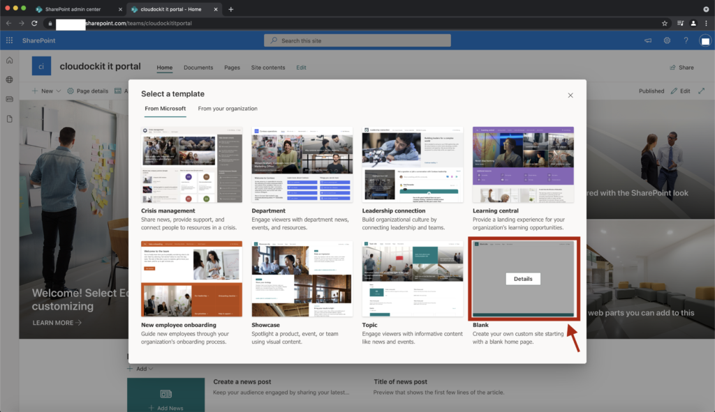
Task: Select the Learning central template thumbnail
Action: click(x=523, y=165)
